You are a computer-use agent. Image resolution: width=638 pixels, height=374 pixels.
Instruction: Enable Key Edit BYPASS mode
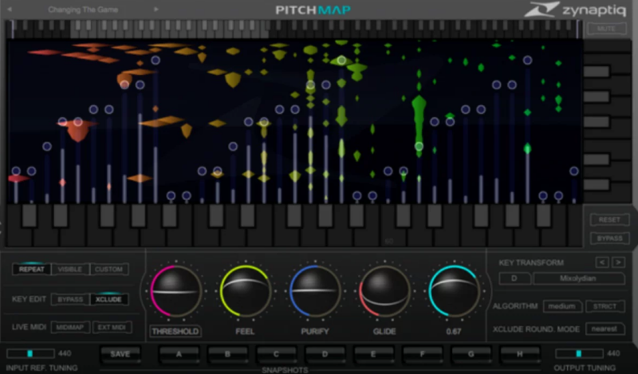(70, 300)
